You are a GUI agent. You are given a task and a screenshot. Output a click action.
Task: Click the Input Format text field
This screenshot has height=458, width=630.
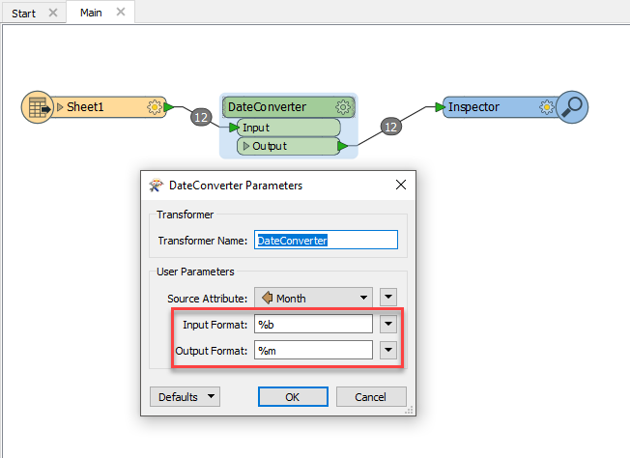point(313,325)
